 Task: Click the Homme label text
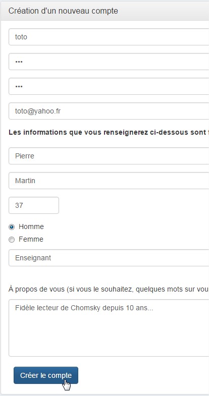31,227
